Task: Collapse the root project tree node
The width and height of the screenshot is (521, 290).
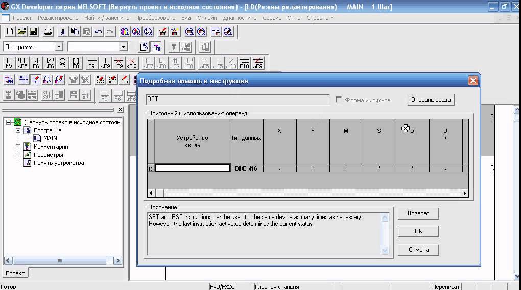Action: click(8, 122)
